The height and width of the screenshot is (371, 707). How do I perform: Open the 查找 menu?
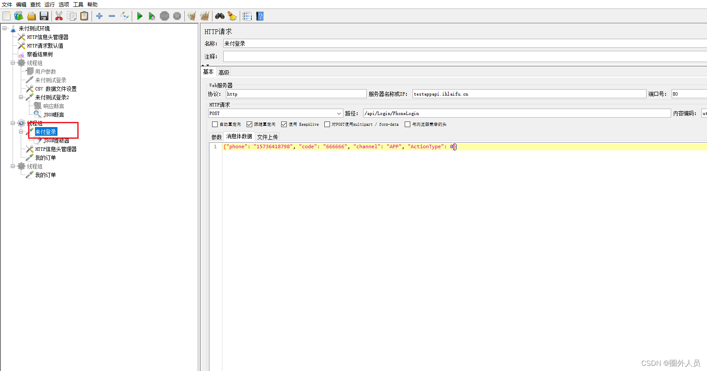pyautogui.click(x=35, y=4)
